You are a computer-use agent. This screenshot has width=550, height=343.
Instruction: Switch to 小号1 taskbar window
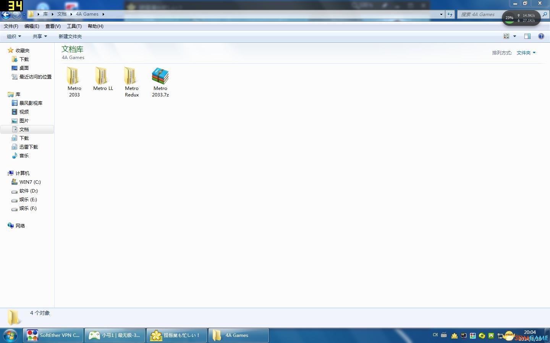[115, 335]
